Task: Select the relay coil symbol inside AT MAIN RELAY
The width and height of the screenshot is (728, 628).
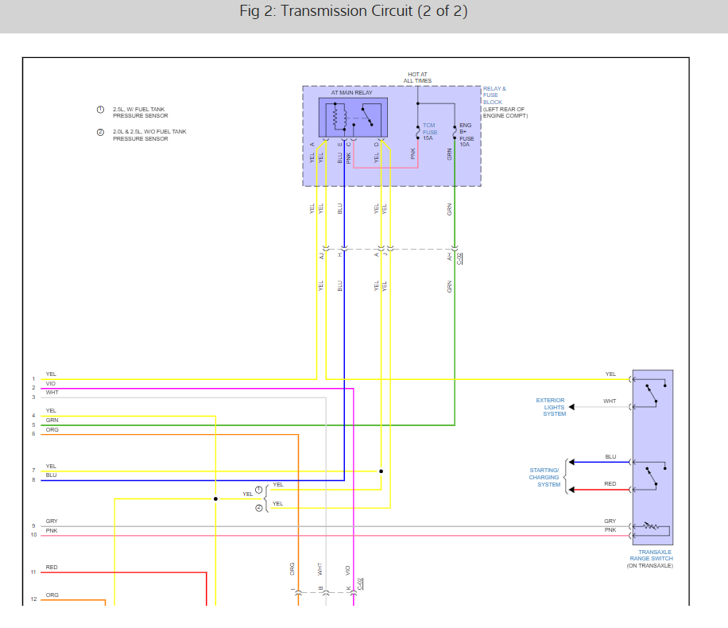Action: (x=336, y=117)
